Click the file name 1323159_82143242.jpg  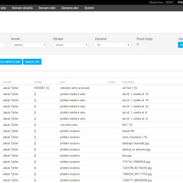pyautogui.click(x=137, y=168)
